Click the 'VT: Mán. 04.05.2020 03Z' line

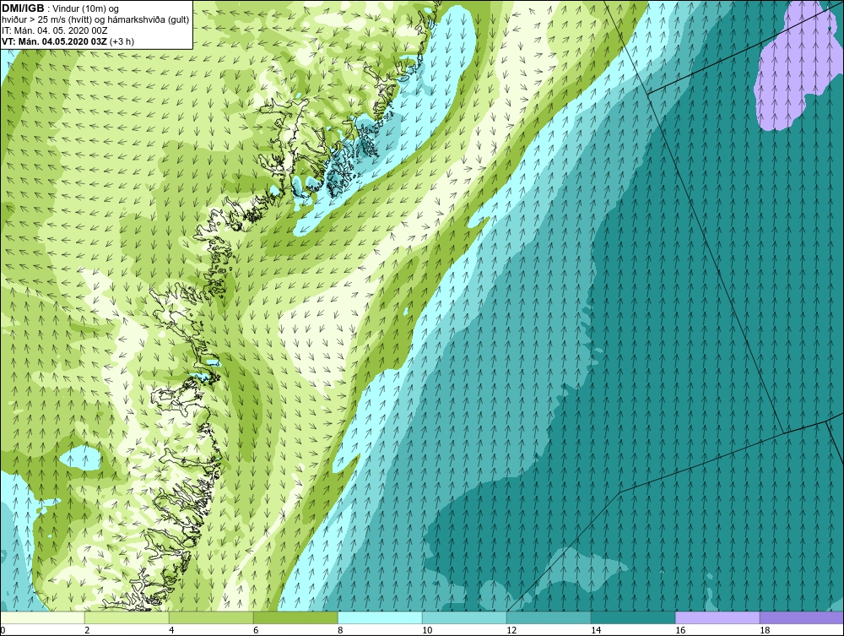coord(55,41)
